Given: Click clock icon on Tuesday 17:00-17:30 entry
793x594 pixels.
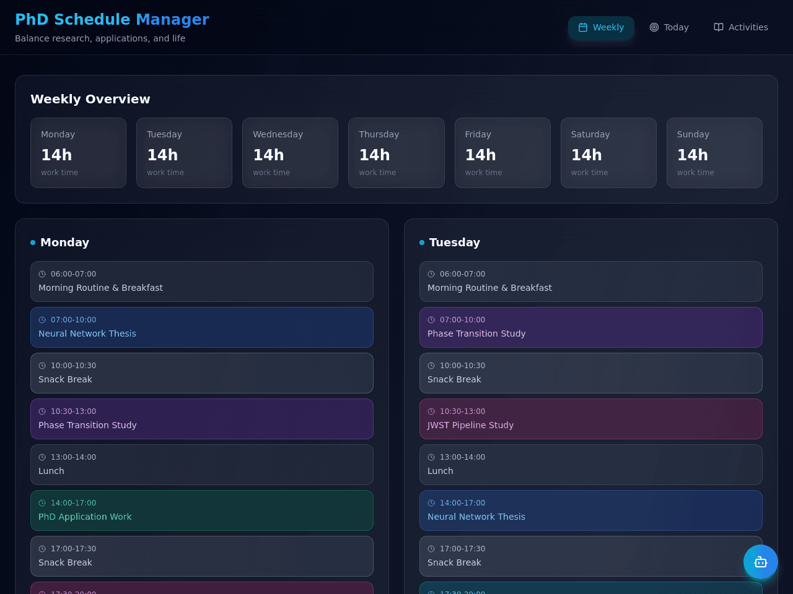Looking at the screenshot, I should [x=431, y=549].
